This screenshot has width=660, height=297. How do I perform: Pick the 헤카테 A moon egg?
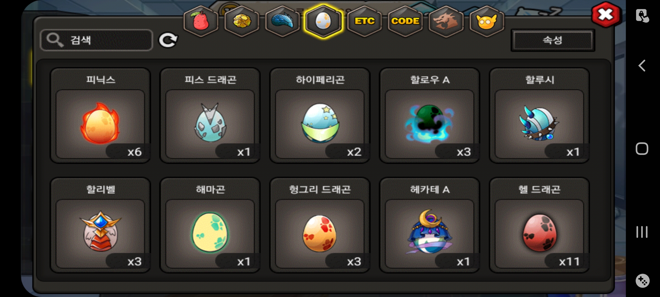430,225
